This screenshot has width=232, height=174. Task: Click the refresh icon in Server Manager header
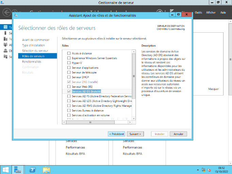click(159, 11)
